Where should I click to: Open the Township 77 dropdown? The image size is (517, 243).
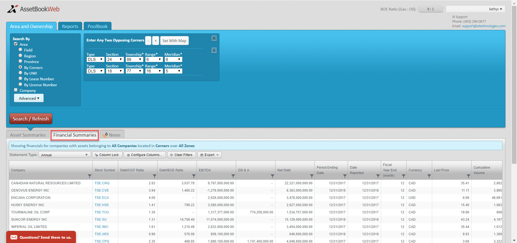tap(134, 71)
